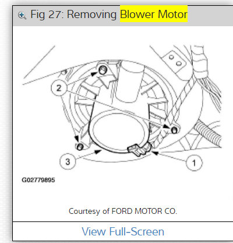Select the Fig 27 title text
The image size is (233, 243).
pos(109,15)
